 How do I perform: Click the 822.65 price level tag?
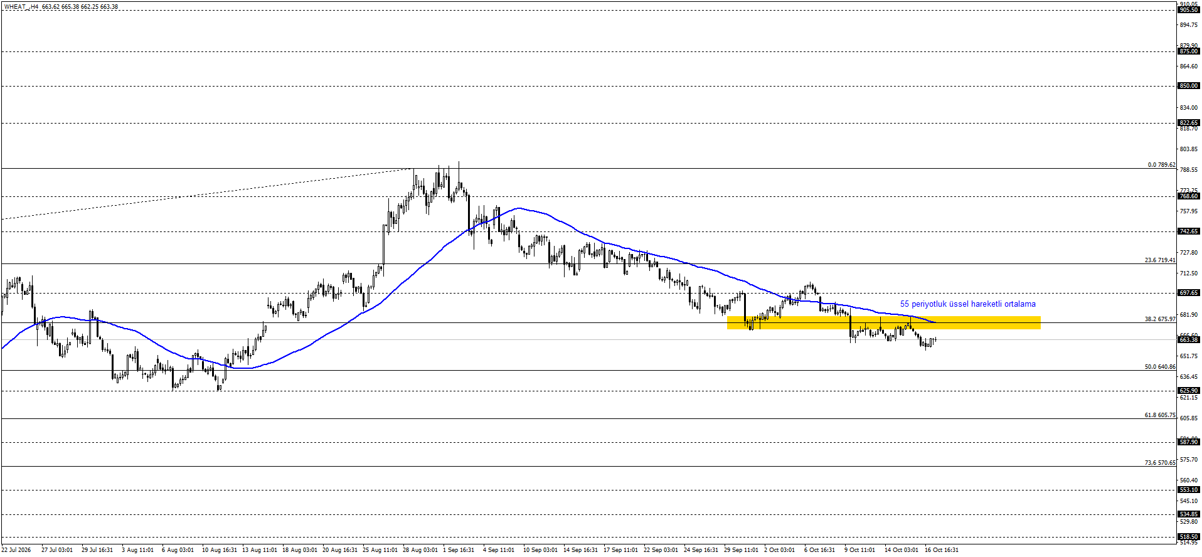(1189, 123)
